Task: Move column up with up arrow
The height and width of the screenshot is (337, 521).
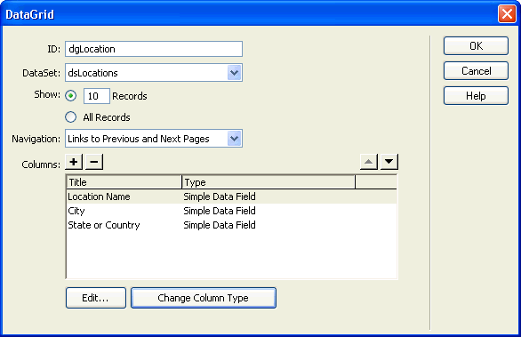Action: (368, 162)
